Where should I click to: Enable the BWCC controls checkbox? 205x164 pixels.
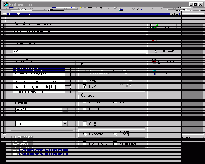85,101
